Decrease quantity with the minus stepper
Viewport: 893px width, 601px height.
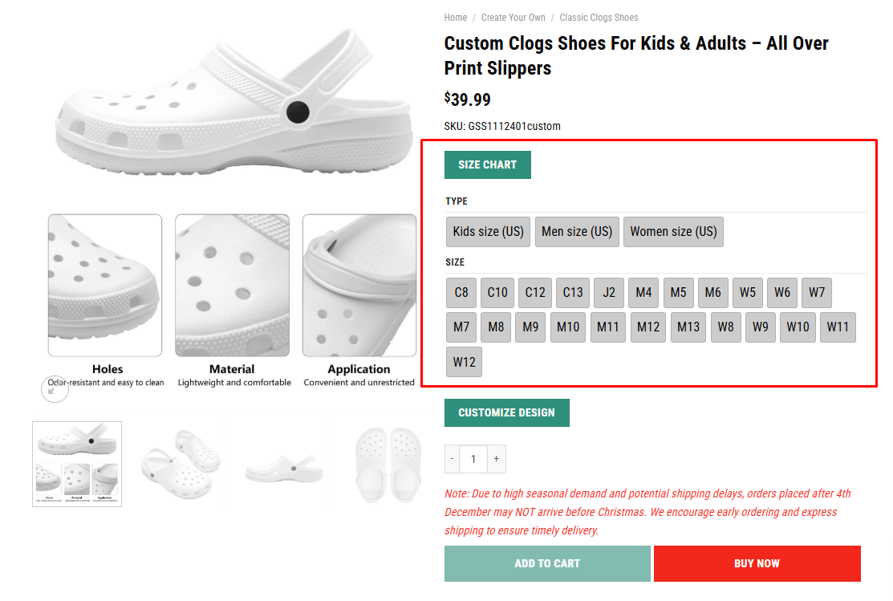click(452, 458)
